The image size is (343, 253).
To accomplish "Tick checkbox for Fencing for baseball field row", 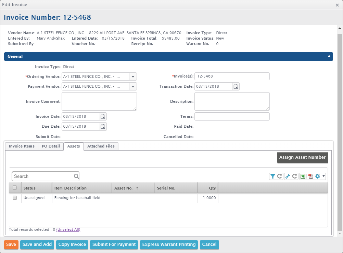I will click(15, 198).
